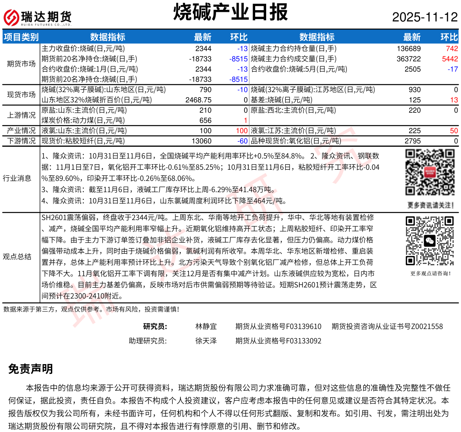Screen dimensions: 461x432
Task: Select the 上游情况 category cell
Action: [x=21, y=115]
